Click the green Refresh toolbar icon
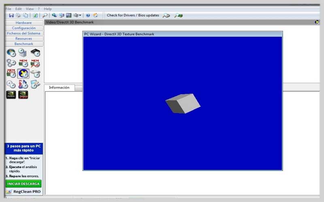324x202 pixels. point(35,15)
